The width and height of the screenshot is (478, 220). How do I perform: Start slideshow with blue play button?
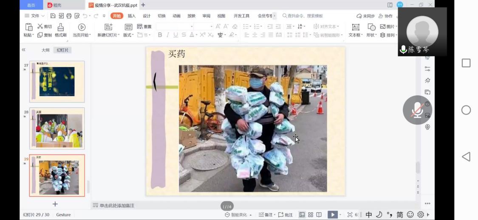point(333,214)
